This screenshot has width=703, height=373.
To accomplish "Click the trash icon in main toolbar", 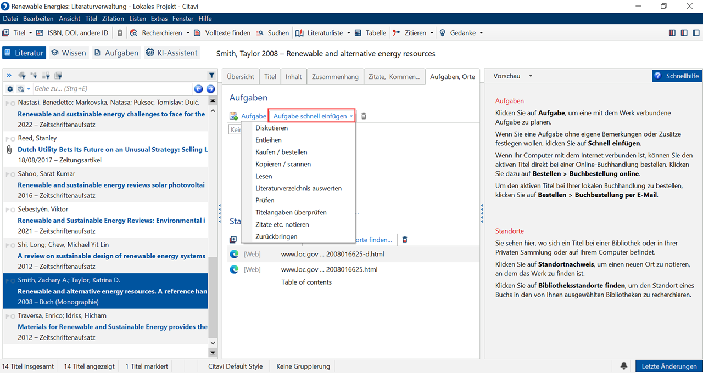I will (120, 33).
